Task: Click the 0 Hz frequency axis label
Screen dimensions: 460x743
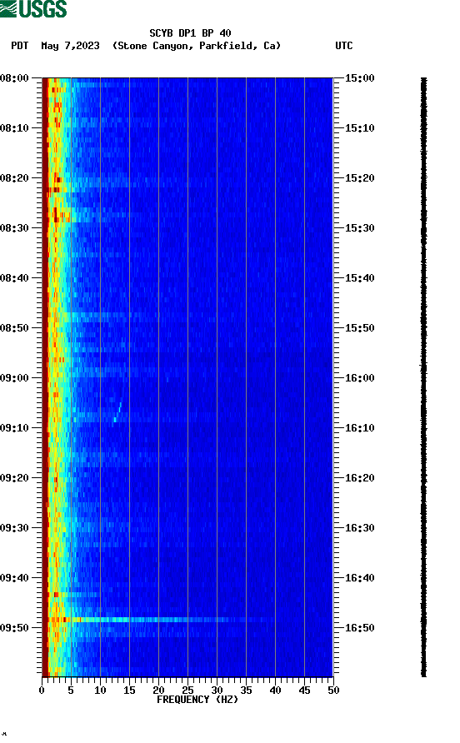Action: coord(42,691)
